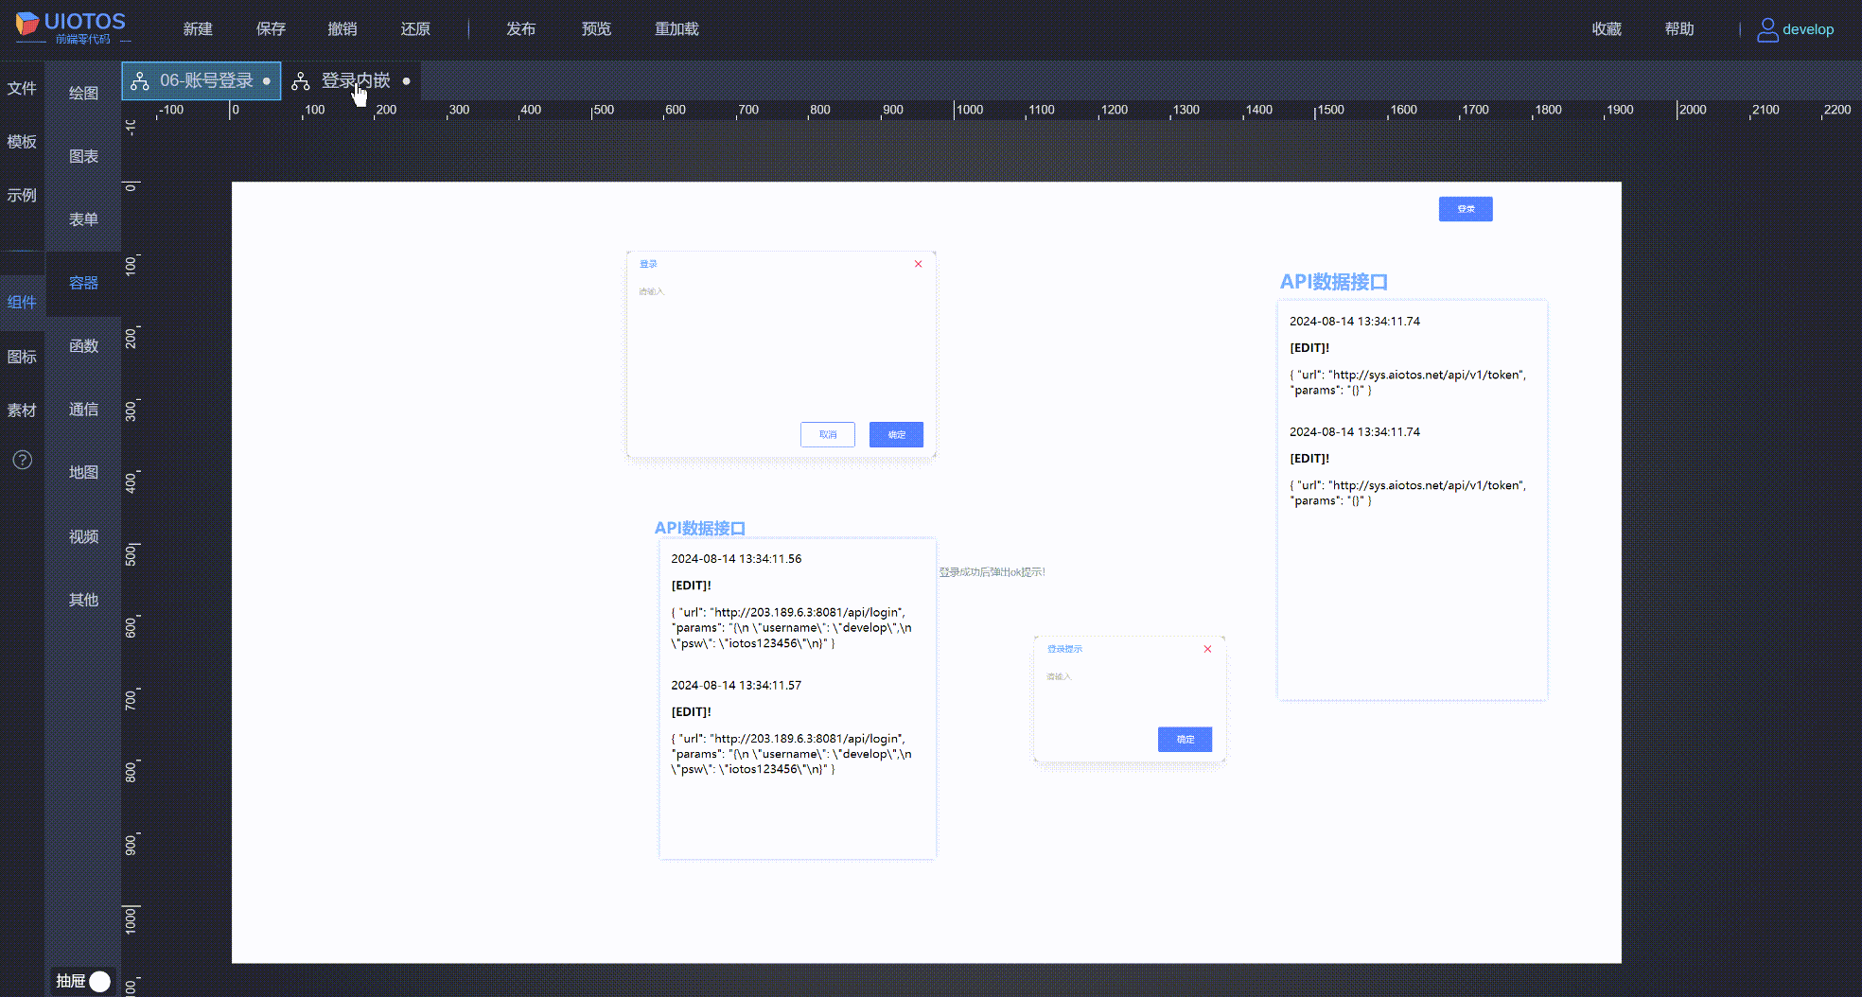Select the 地图 component category
Image resolution: width=1862 pixels, height=997 pixels.
pyautogui.click(x=83, y=472)
